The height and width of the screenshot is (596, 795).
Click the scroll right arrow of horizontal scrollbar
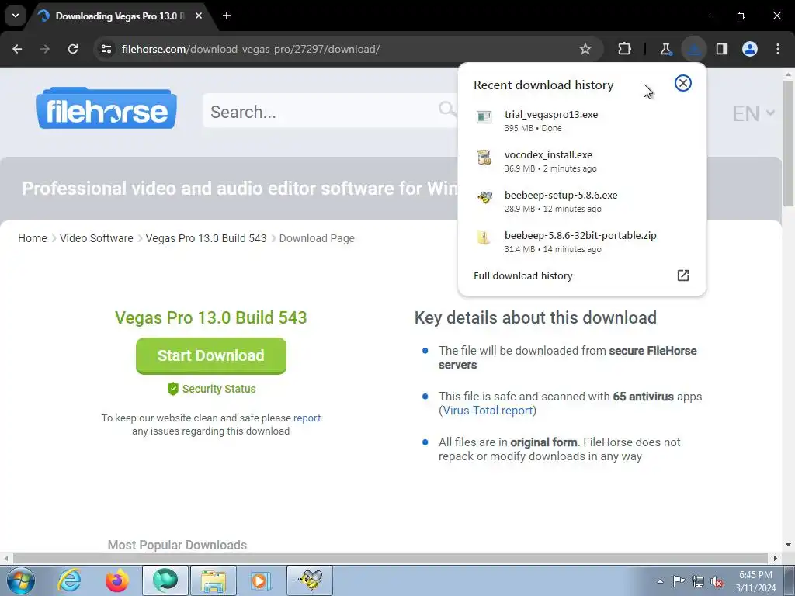click(x=776, y=558)
